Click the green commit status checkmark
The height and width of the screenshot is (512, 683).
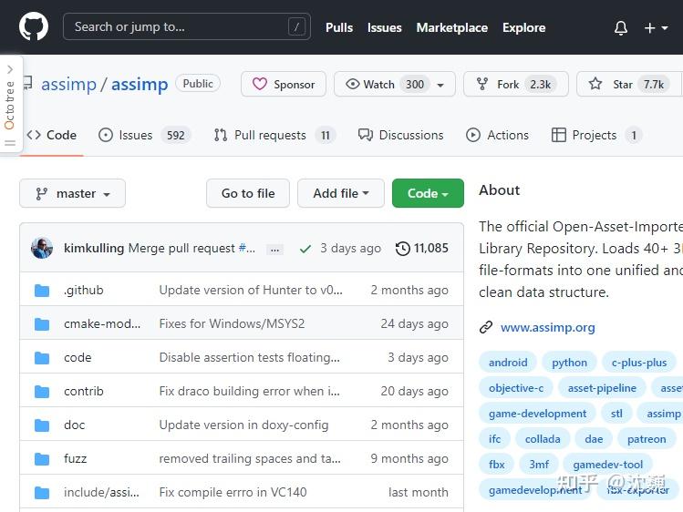pyautogui.click(x=305, y=248)
